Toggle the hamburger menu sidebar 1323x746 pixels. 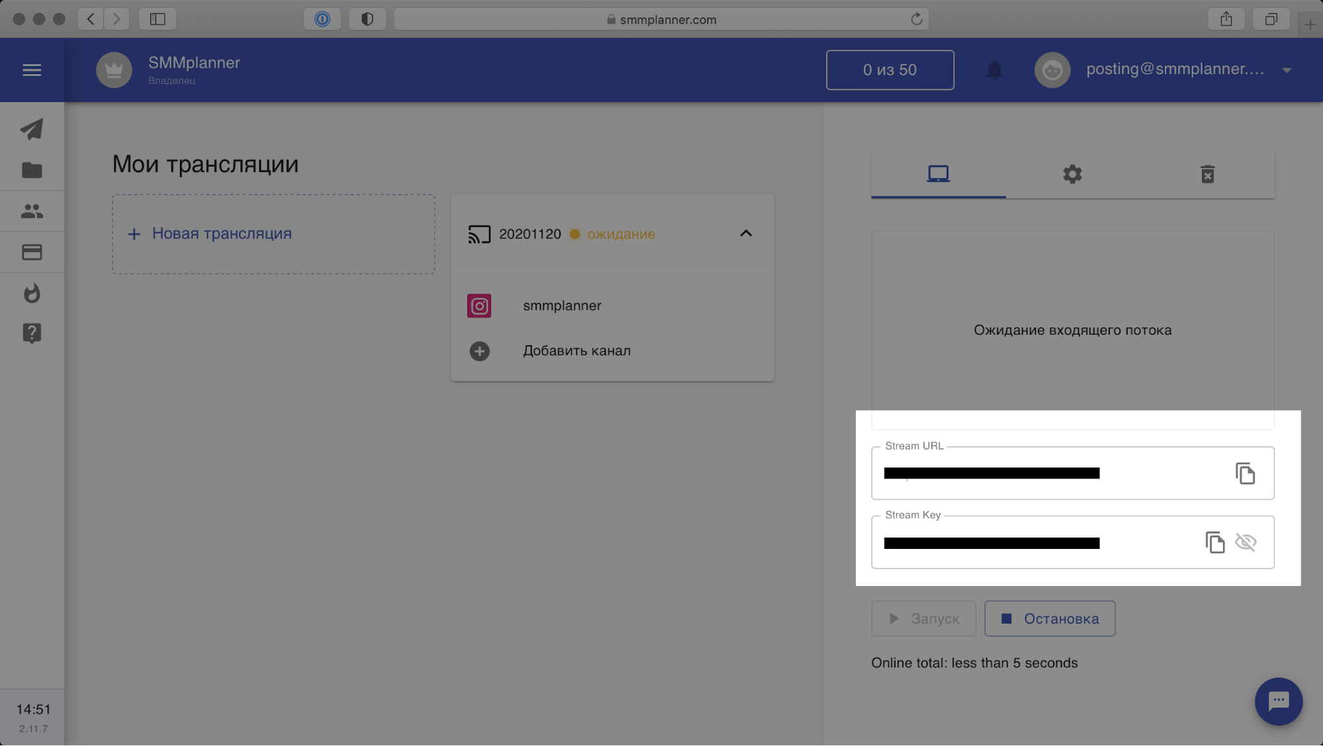32,70
